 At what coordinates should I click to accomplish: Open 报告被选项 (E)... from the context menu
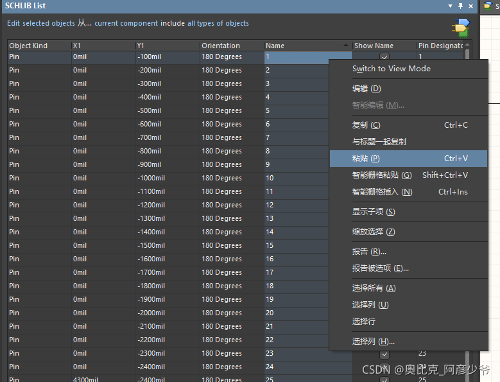408,268
